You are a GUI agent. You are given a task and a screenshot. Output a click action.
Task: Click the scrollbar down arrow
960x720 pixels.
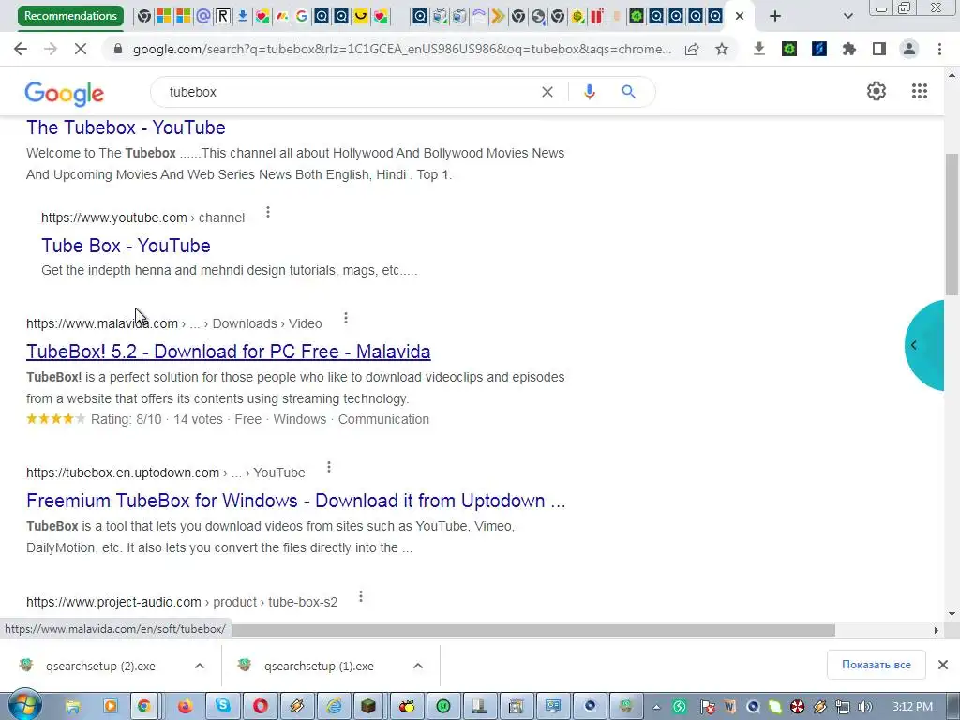point(952,614)
